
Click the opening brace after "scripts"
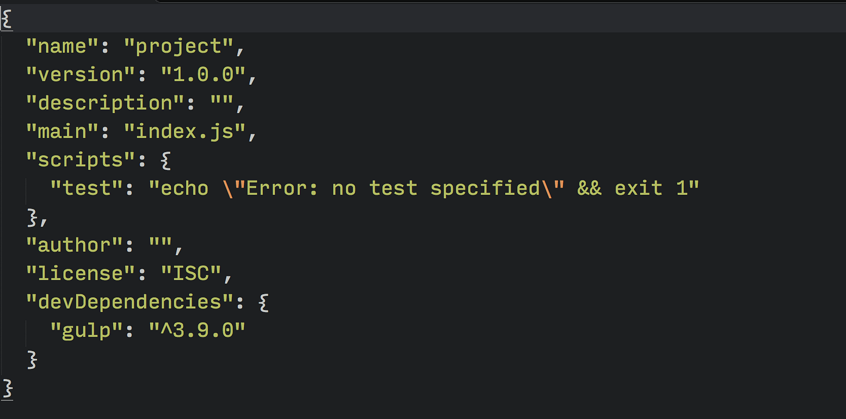165,160
